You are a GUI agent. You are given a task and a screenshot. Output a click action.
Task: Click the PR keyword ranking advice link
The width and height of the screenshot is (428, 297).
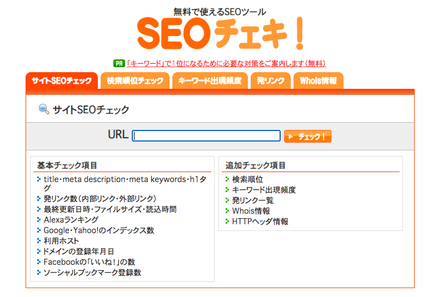226,63
